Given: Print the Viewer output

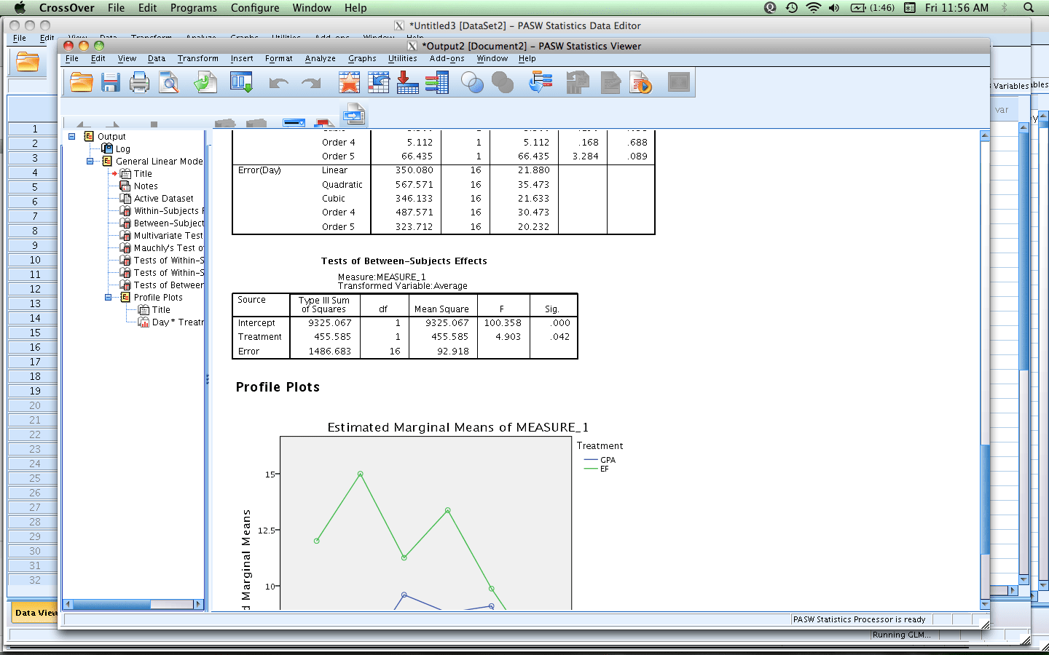Looking at the screenshot, I should tap(139, 82).
